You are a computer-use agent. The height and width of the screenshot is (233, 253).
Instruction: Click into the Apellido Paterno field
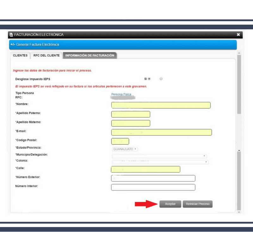coord(131,114)
